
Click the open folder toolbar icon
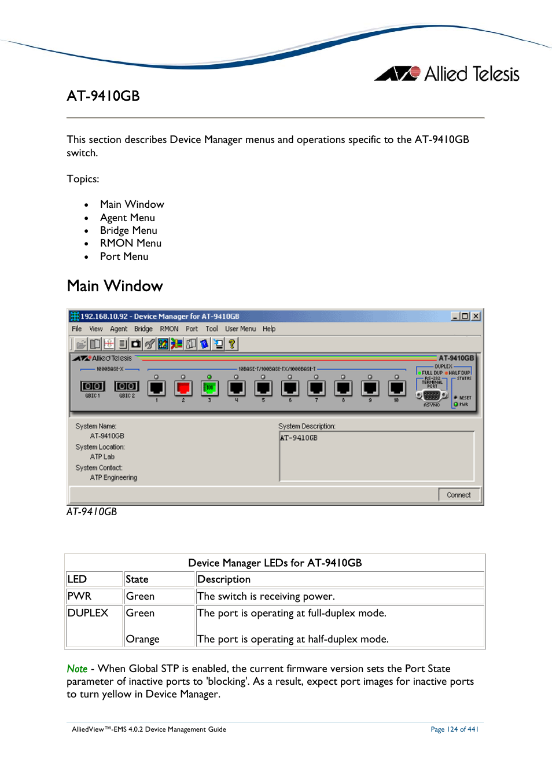81,344
